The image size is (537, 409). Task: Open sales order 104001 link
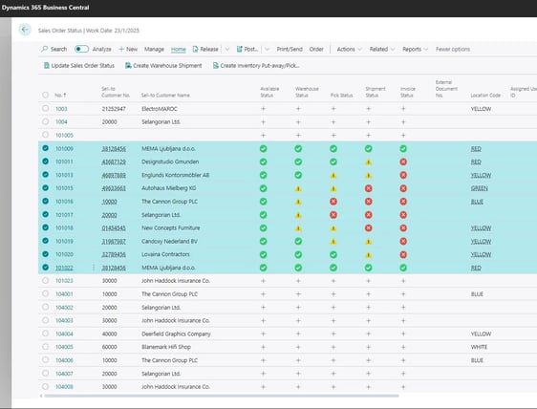pyautogui.click(x=64, y=294)
